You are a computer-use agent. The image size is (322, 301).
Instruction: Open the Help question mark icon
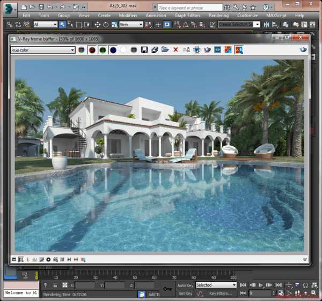coord(266,7)
